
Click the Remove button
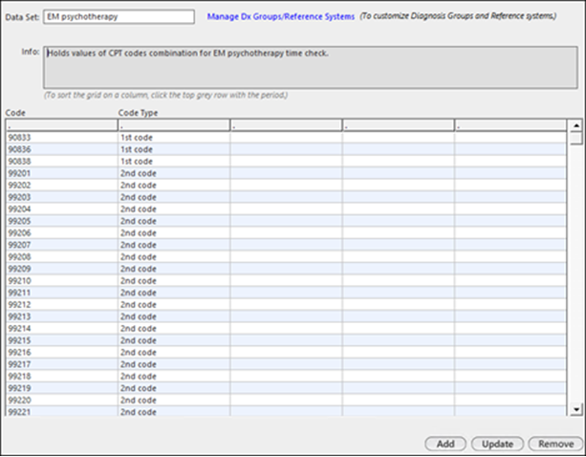coord(555,444)
